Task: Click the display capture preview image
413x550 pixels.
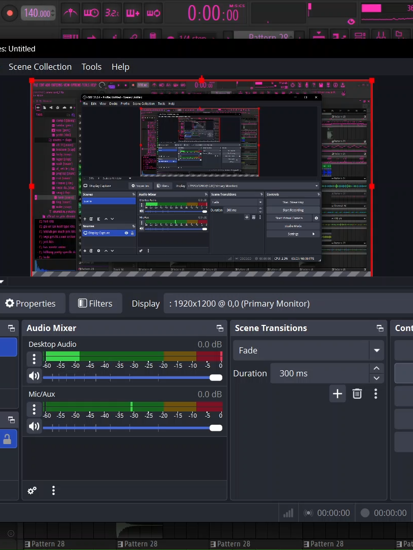Action: pos(201,179)
